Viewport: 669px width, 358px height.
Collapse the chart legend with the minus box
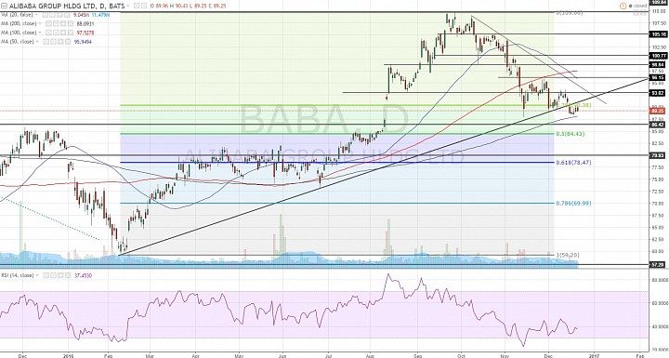(x=4, y=6)
